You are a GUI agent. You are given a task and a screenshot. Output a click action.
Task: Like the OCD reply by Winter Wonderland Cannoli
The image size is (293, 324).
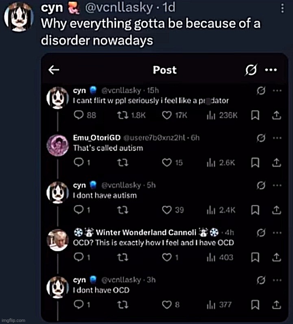166,257
